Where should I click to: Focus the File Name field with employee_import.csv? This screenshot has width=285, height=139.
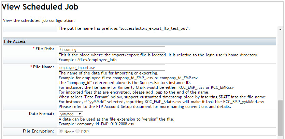point(112,68)
